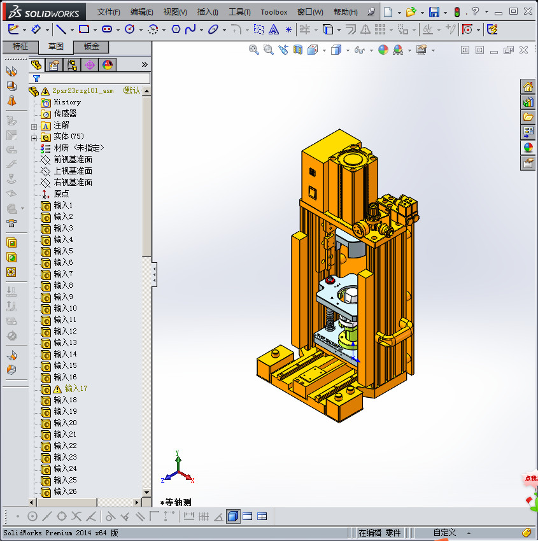Select the Circle sketch tool
Viewport: 538px width, 541px height.
coord(130,29)
